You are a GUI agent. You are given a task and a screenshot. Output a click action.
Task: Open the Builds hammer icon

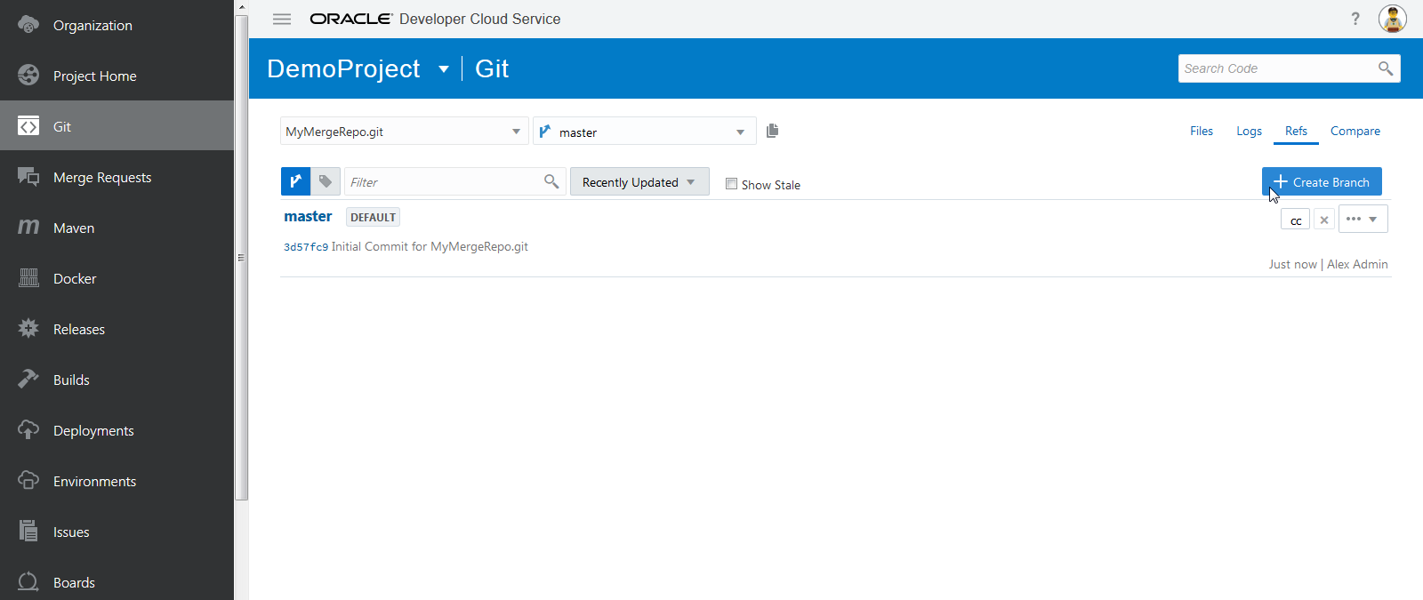[x=28, y=380]
